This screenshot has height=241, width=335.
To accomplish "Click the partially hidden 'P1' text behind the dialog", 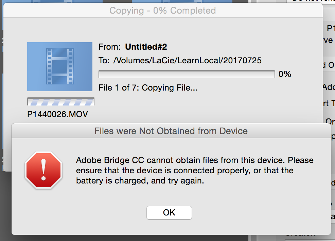I will point(331,28).
